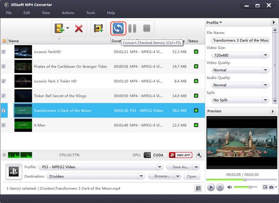This screenshot has width=279, height=203.
Task: Click status icon of Pirates of the Caribbean row
Action: point(196,67)
